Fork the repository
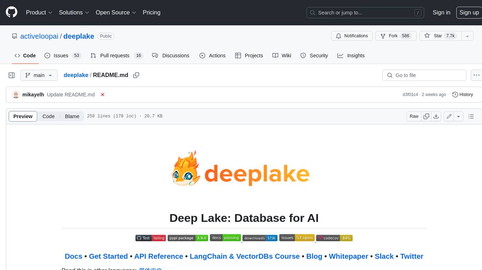Screen dimensions: 482x270 click(395, 36)
